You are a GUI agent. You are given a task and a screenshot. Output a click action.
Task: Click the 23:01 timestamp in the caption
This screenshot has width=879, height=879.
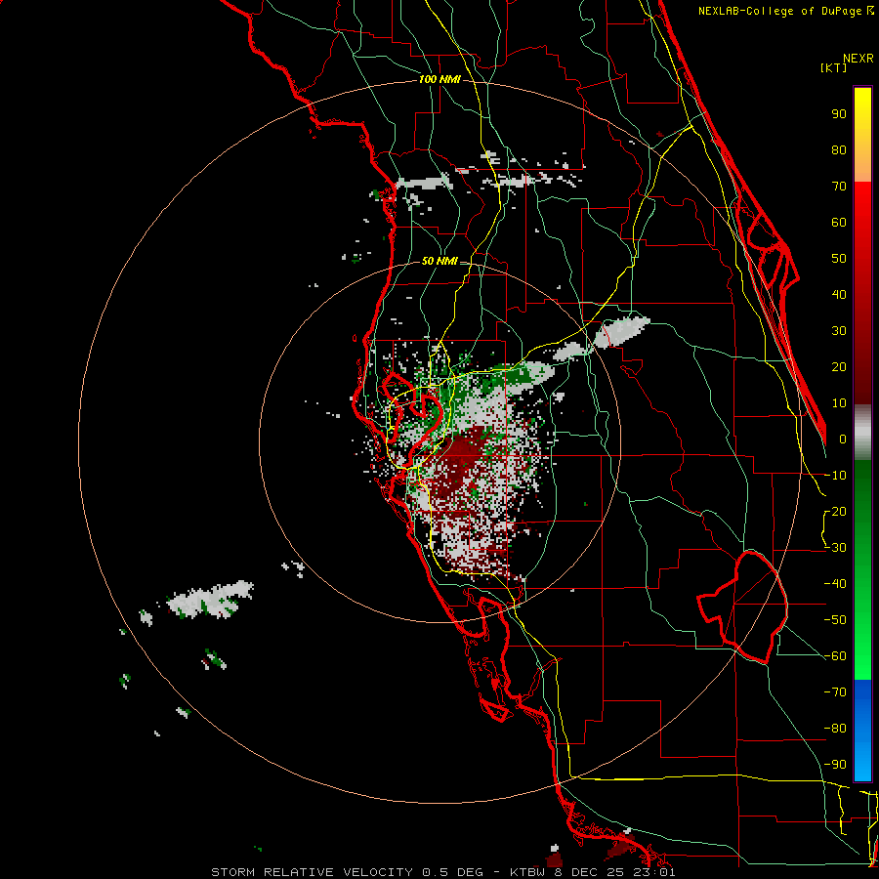pyautogui.click(x=652, y=872)
